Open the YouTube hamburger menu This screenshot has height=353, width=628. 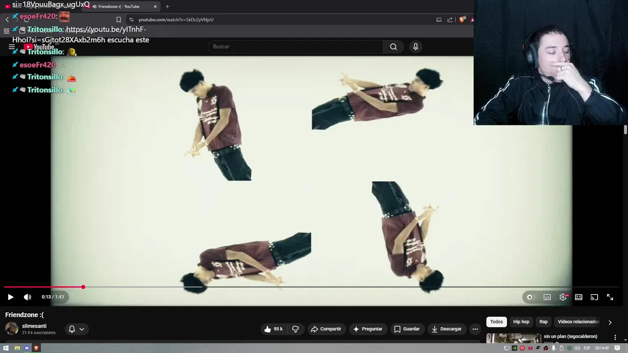pyautogui.click(x=12, y=47)
